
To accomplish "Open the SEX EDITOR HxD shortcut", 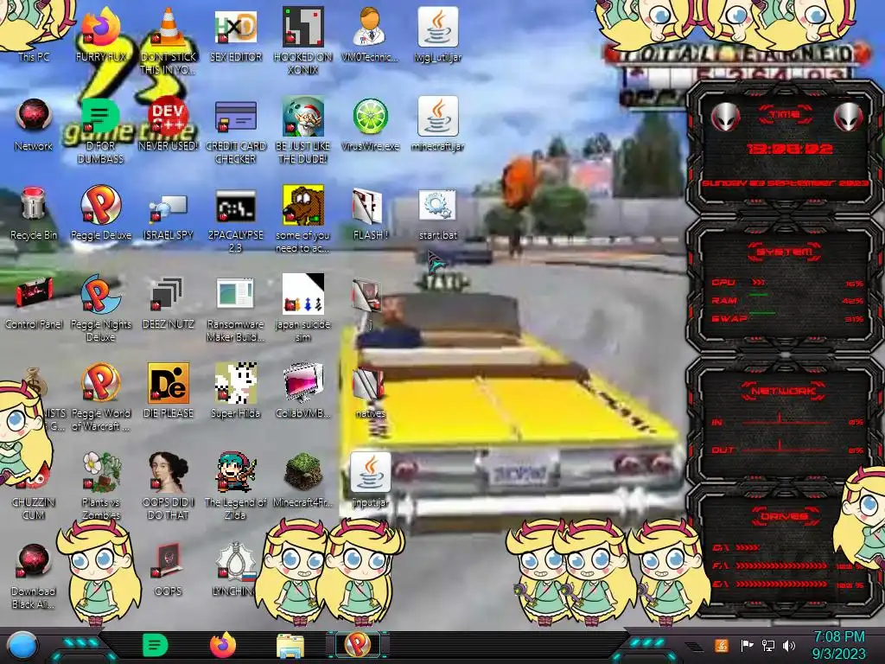I will tap(235, 34).
